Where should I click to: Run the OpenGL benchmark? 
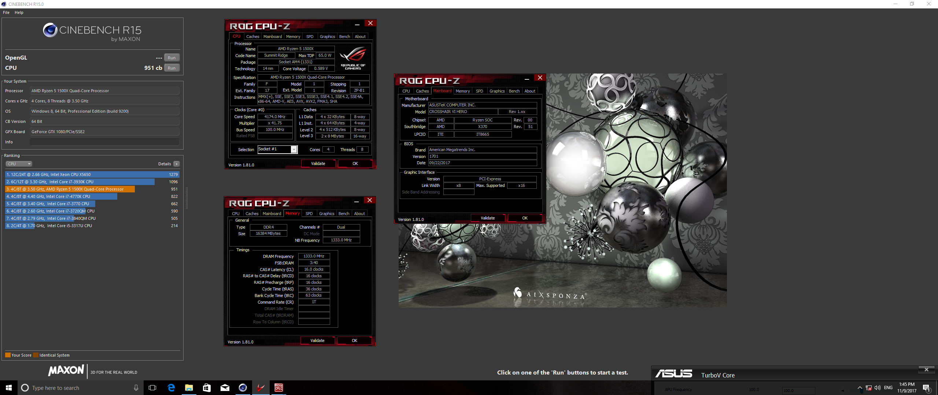[x=171, y=58]
